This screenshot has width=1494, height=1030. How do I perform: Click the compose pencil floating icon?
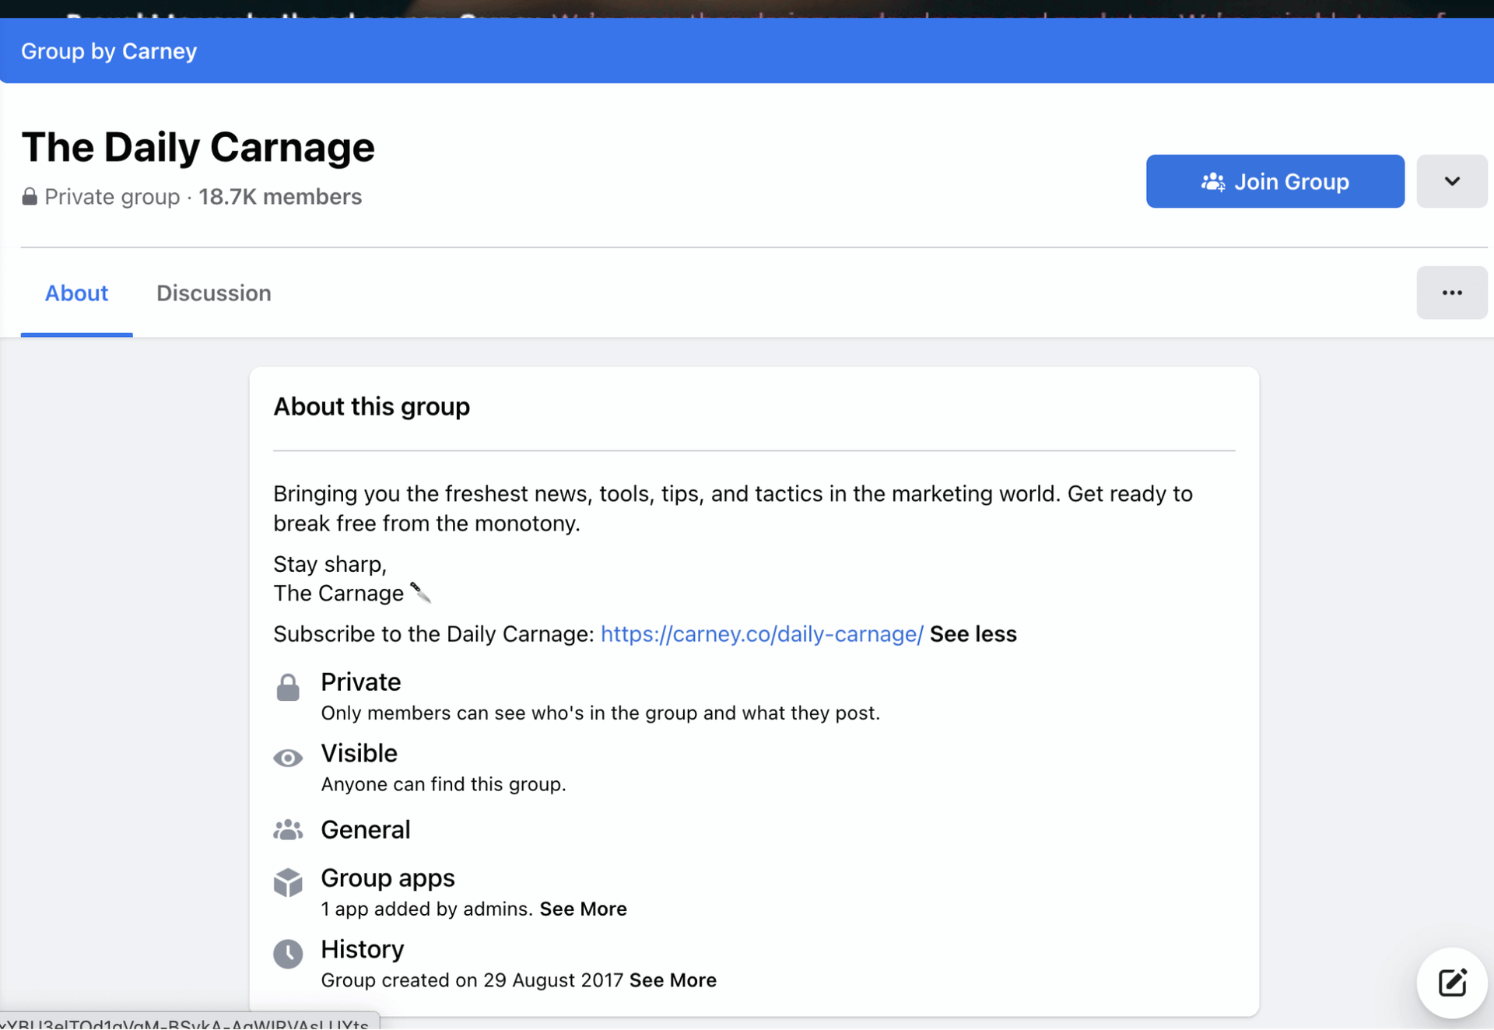coord(1451,983)
